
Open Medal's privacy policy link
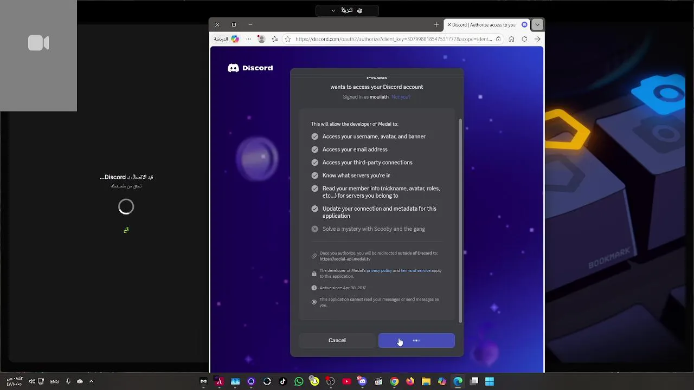coord(379,270)
